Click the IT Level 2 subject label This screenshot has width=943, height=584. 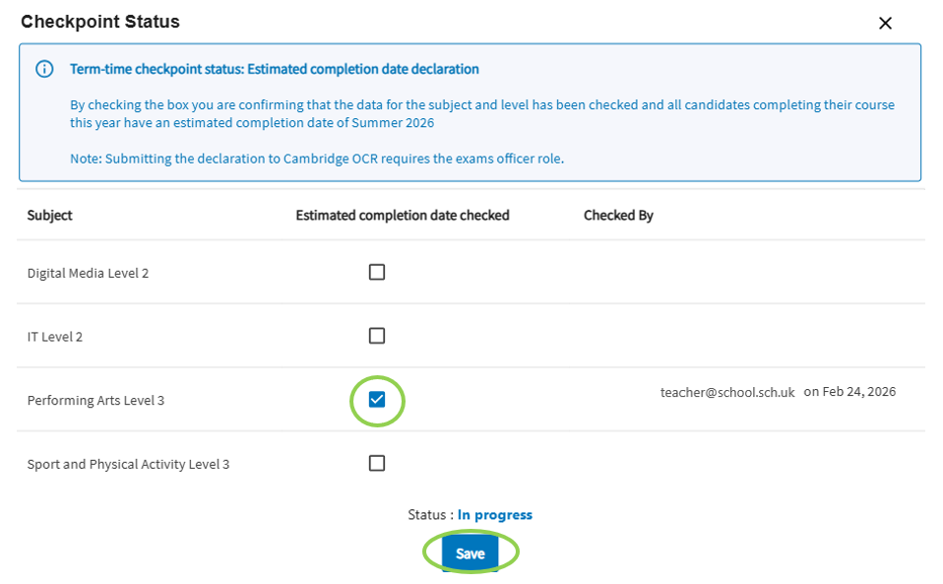click(55, 337)
